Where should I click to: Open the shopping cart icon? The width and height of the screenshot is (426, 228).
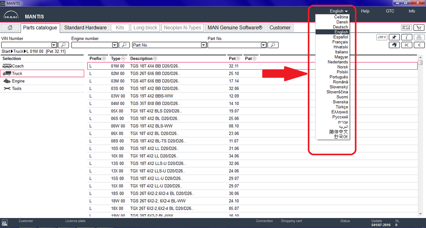419,28
